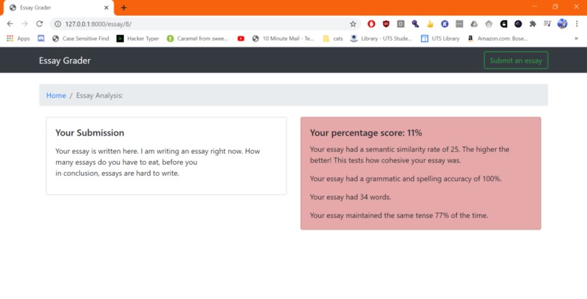Open the red Opera-style extension icon
Viewport: 587px width, 299px height.
click(x=371, y=24)
